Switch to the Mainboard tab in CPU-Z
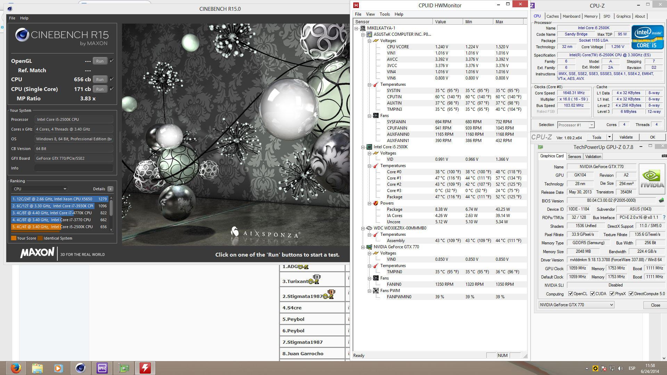The width and height of the screenshot is (667, 375). pos(571,16)
